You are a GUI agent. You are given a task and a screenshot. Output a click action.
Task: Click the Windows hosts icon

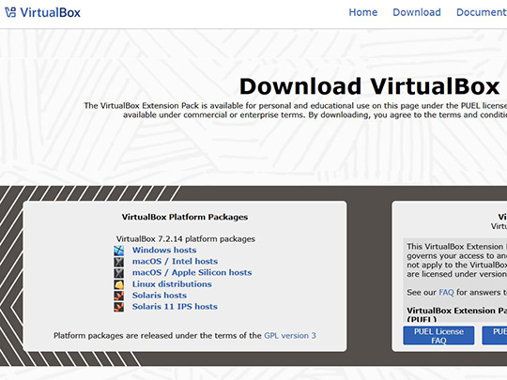pyautogui.click(x=118, y=251)
